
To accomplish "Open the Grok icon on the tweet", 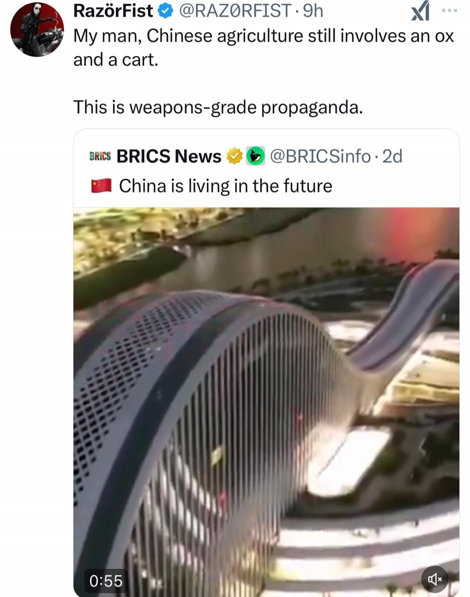I will coord(420,11).
